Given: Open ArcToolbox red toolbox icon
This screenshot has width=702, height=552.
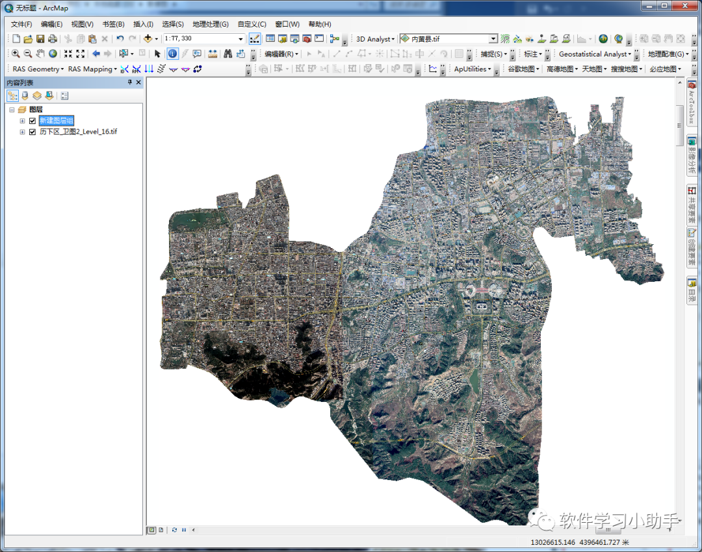Looking at the screenshot, I should [x=307, y=39].
